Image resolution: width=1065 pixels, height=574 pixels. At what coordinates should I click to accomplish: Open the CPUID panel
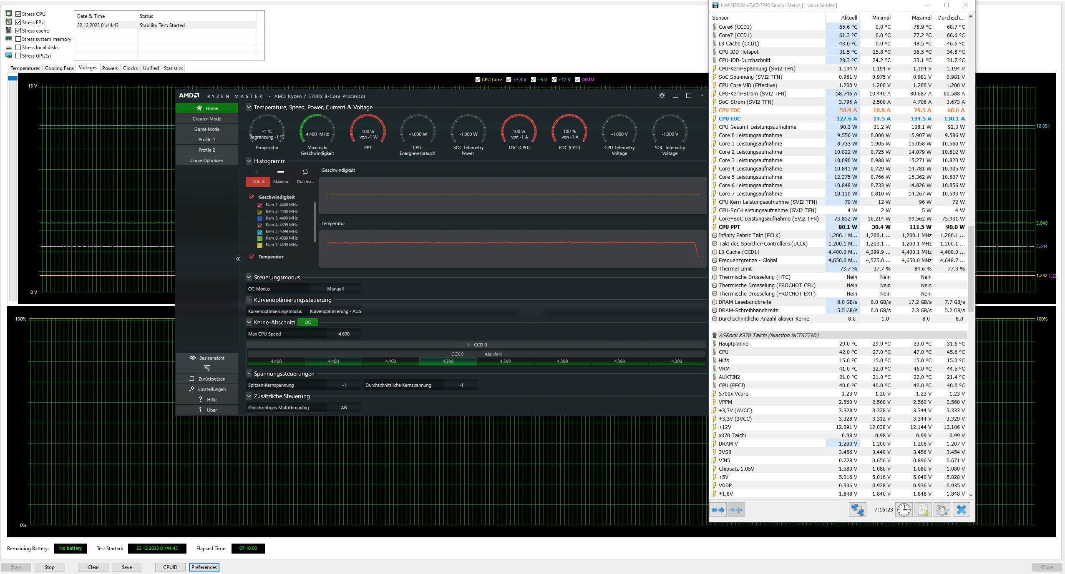pos(170,567)
